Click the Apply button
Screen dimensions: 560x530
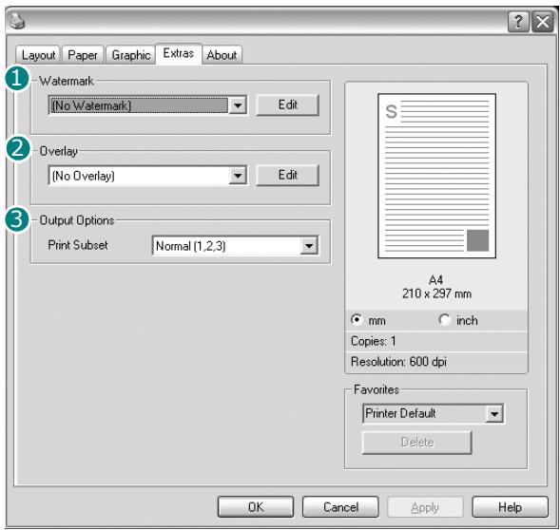pos(425,507)
